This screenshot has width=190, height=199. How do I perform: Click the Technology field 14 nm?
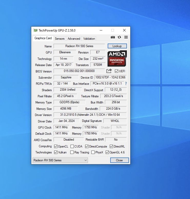pos(63,59)
